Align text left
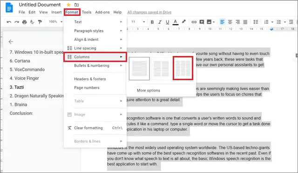Viewport: 298px width, 173px height. pos(222,22)
